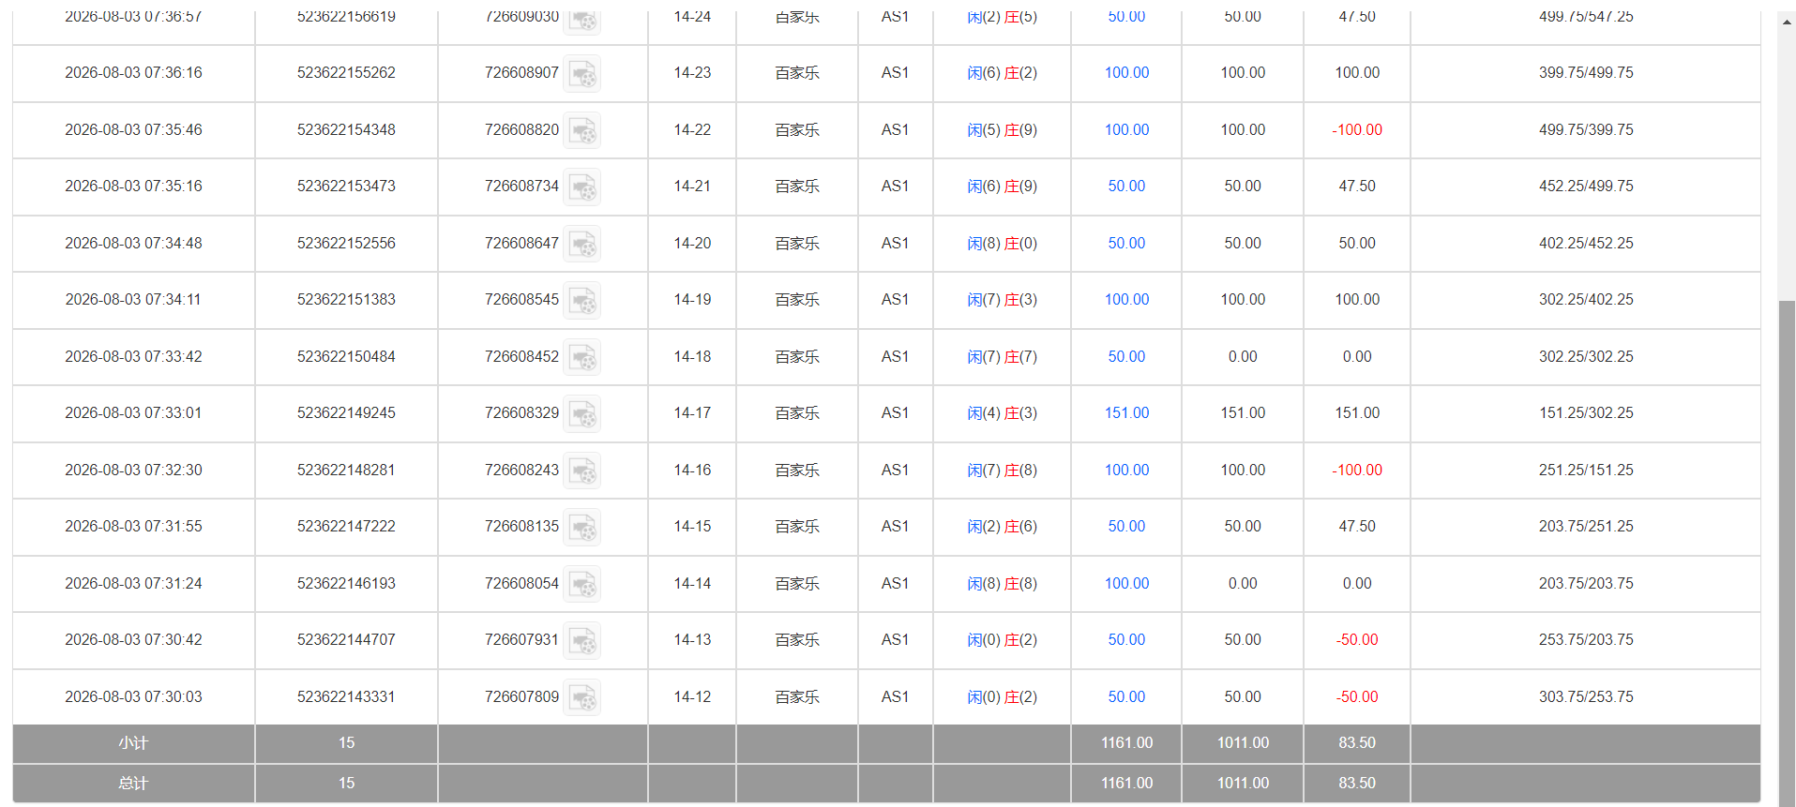Click timestamp 2026-08-03 07:33:01
1796x807 pixels.
[x=133, y=413]
